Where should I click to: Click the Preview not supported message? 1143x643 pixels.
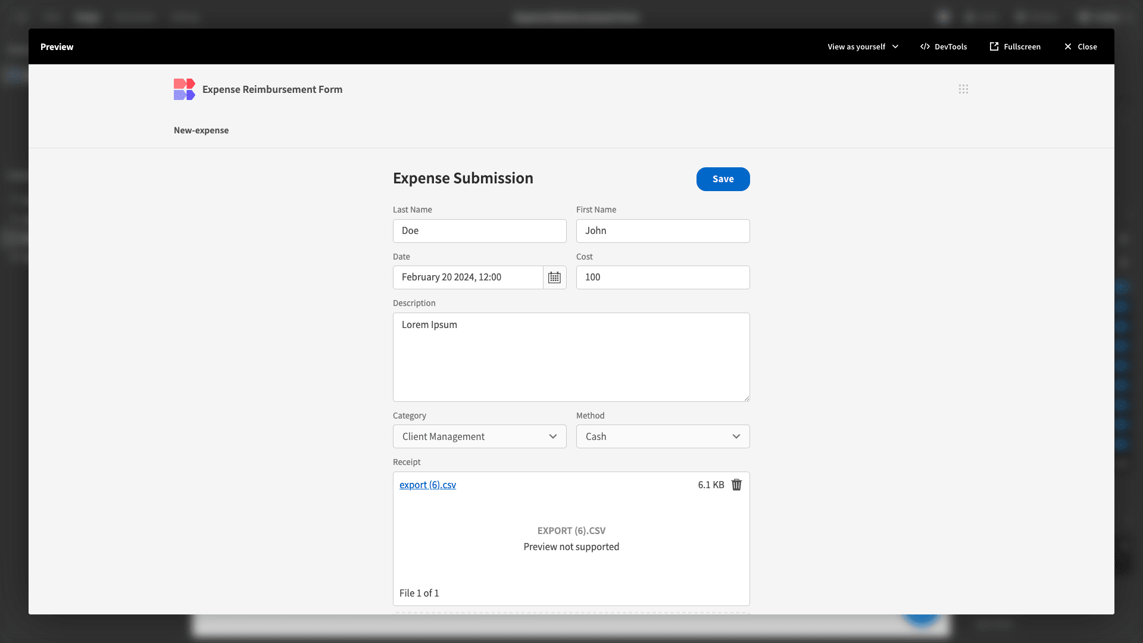[x=571, y=547]
